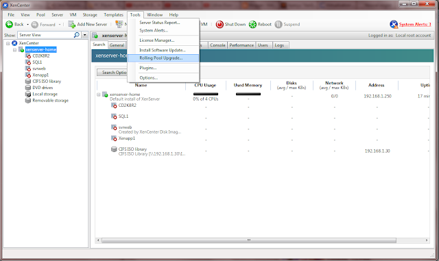Screen dimensions: 439x261
Task: Click the Suspend pause icon
Action: pyautogui.click(x=278, y=25)
